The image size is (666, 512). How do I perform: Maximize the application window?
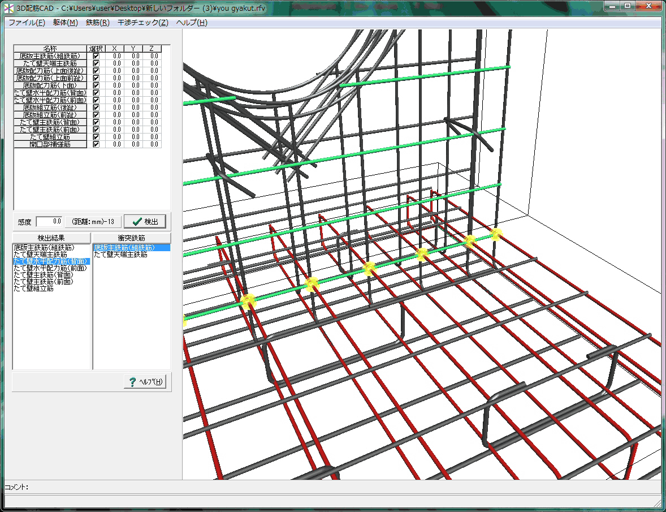628,6
